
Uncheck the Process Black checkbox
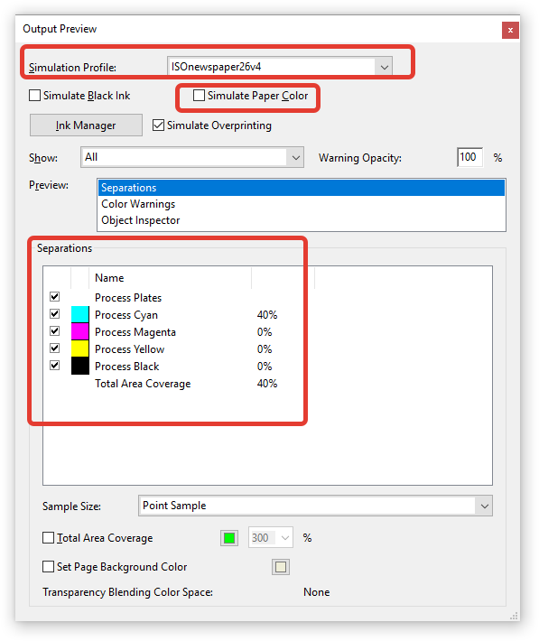pyautogui.click(x=55, y=365)
